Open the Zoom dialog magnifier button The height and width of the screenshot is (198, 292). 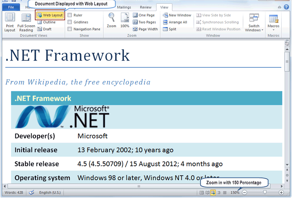click(111, 20)
